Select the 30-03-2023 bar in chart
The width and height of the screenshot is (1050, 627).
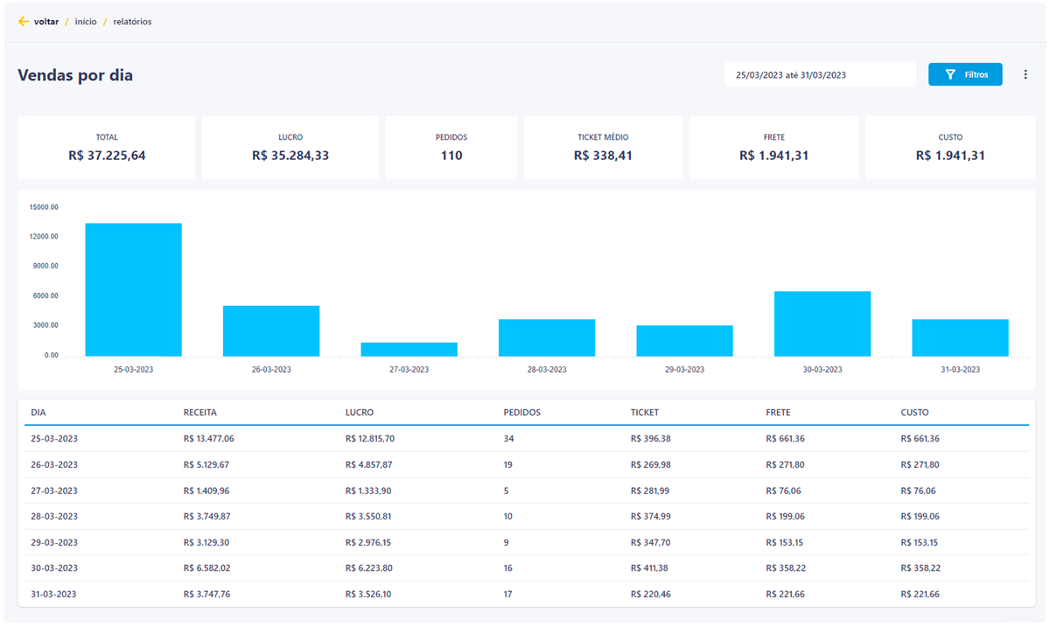coord(822,324)
